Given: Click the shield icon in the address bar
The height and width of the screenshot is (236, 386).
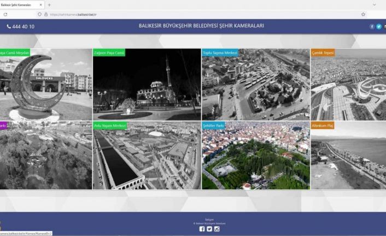Looking at the screenshot, I should (x=39, y=14).
